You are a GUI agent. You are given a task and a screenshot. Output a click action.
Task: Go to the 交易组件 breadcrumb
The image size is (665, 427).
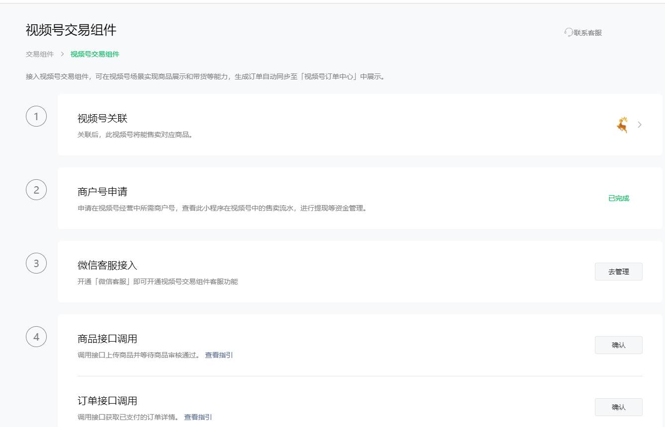pyautogui.click(x=40, y=54)
